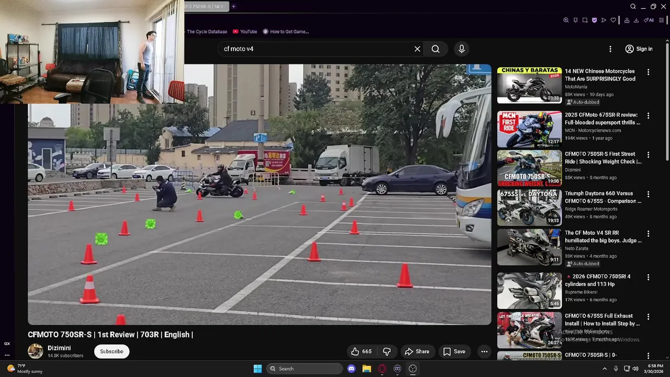Open OBS Studio from the taskbar
Image resolution: width=670 pixels, height=377 pixels.
point(412,369)
